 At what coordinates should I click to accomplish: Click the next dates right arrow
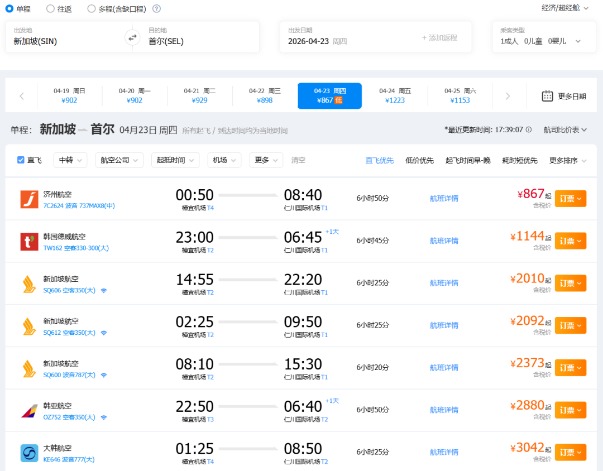tap(508, 96)
